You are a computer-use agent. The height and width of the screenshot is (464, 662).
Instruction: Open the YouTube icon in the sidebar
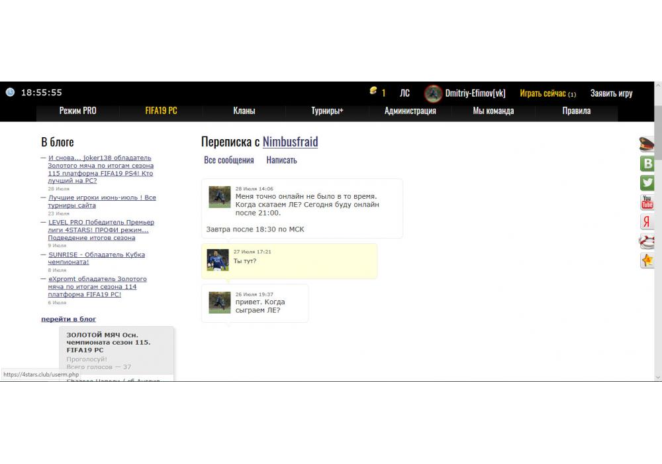[647, 202]
